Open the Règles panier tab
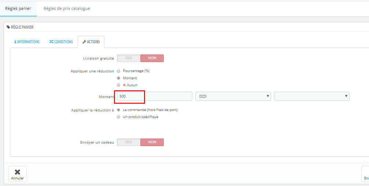The height and width of the screenshot is (186, 369). click(18, 8)
